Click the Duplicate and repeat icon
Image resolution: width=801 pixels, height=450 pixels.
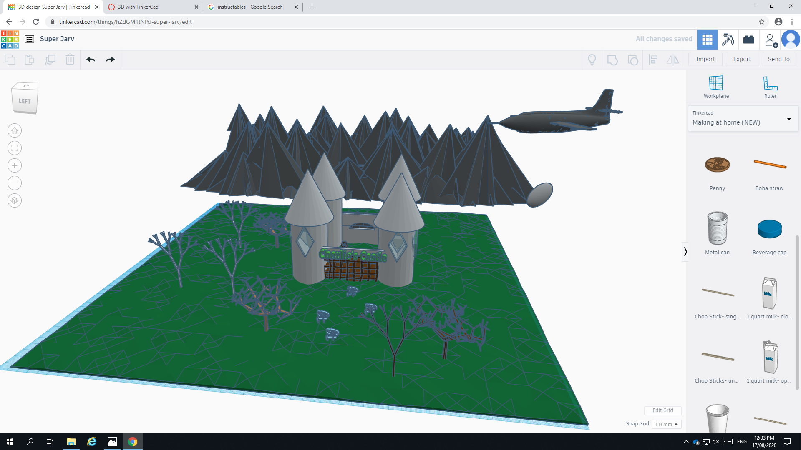pos(50,60)
